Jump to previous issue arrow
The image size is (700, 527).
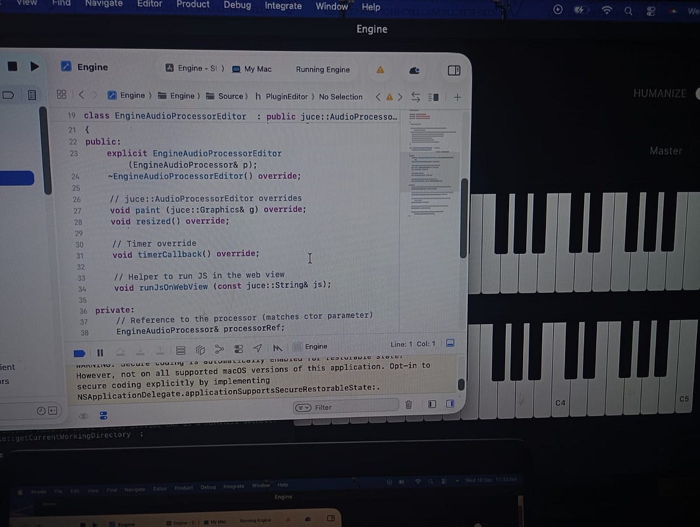click(378, 97)
